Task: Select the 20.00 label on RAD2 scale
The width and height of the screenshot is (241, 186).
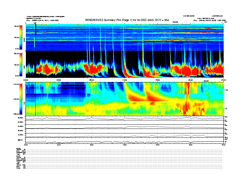Action: [16, 37]
